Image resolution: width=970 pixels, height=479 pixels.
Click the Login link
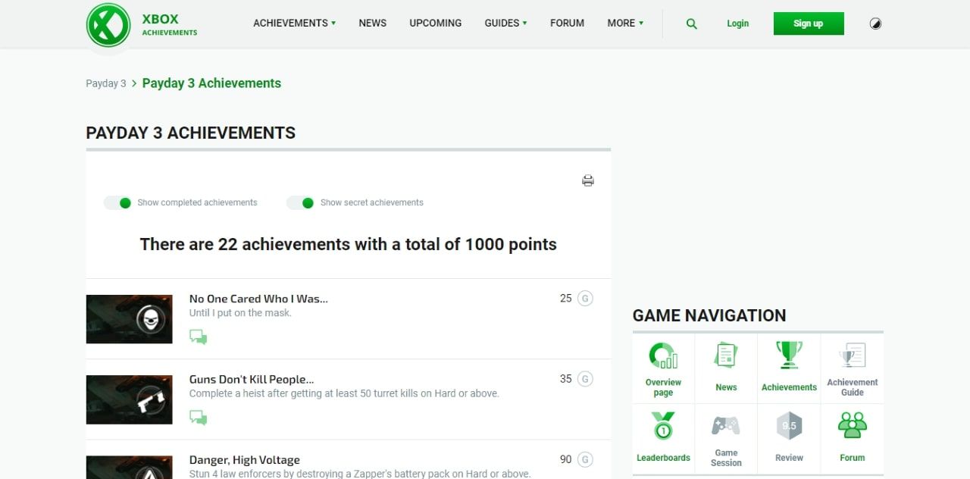pyautogui.click(x=737, y=23)
